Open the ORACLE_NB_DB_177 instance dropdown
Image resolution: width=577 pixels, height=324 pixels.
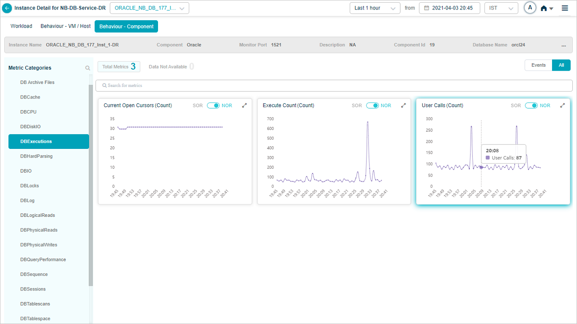coord(149,8)
